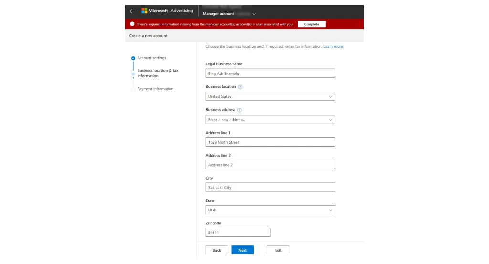Click the blue Next button

(242, 250)
